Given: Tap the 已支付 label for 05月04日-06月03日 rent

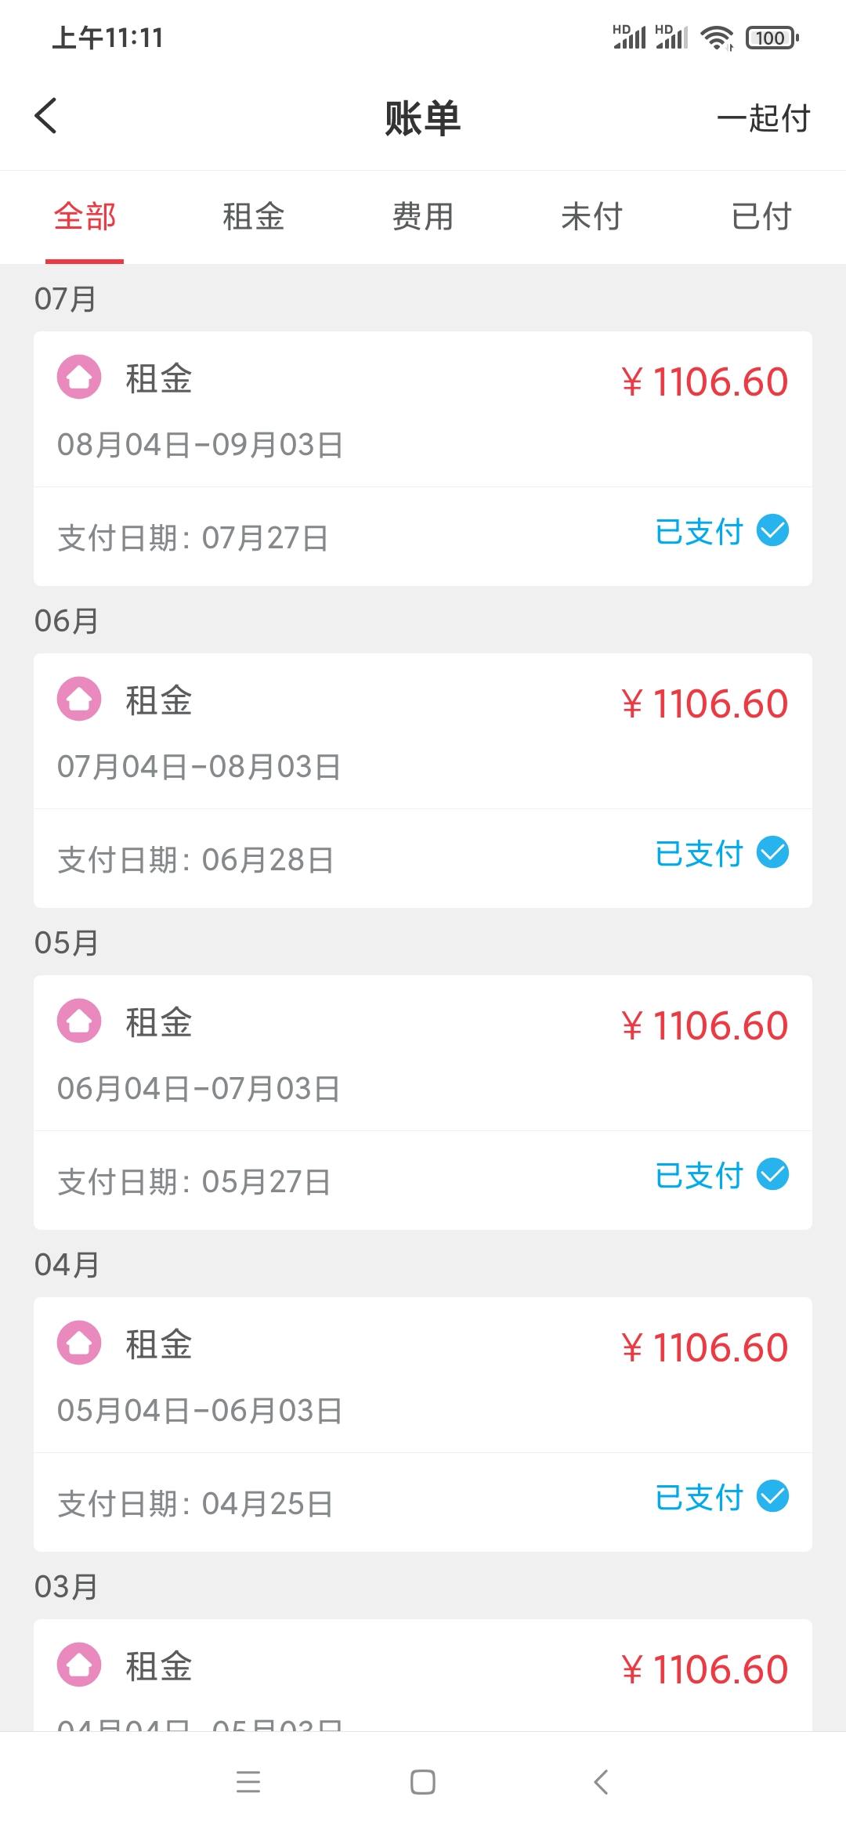Looking at the screenshot, I should tap(699, 1497).
